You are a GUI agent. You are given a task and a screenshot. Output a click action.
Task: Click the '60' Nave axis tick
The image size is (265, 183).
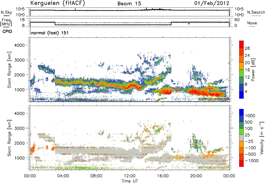click(237, 20)
